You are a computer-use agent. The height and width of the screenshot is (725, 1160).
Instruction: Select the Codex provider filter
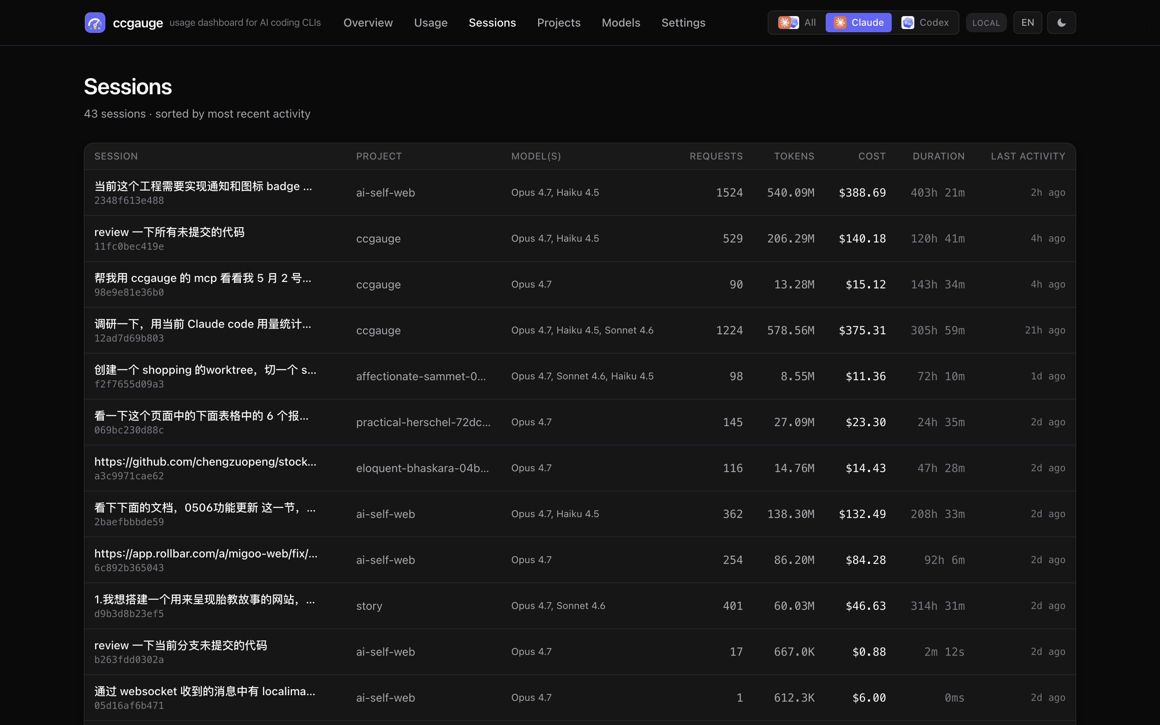click(925, 23)
